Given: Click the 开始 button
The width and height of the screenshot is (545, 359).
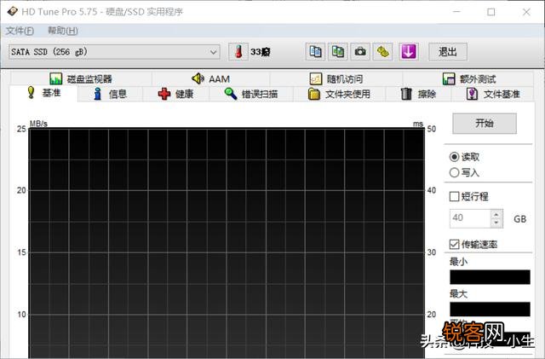Looking at the screenshot, I should (485, 124).
